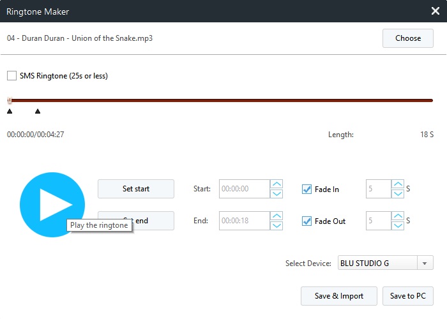The image size is (447, 319).
Task: Click the playback position slider handle
Action: click(10, 100)
